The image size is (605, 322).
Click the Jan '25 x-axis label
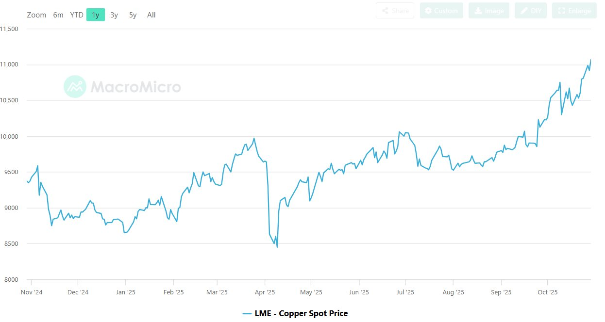tap(125, 292)
